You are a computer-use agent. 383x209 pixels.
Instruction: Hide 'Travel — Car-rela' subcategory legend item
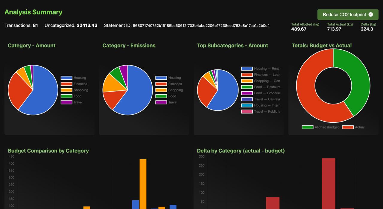(261, 99)
